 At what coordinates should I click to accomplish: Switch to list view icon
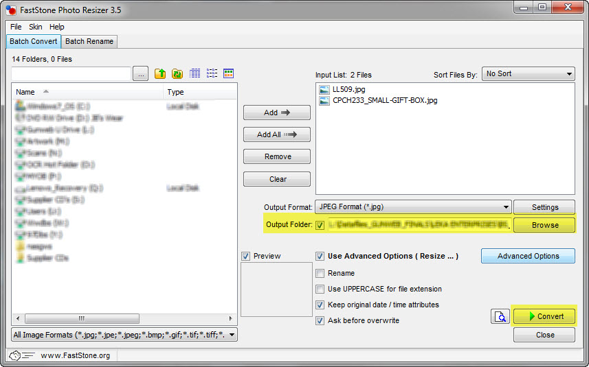[x=212, y=73]
